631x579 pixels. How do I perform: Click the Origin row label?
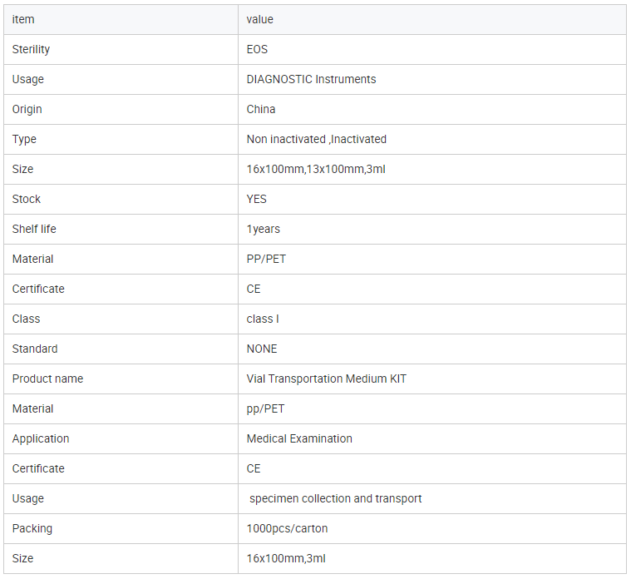[x=27, y=109]
